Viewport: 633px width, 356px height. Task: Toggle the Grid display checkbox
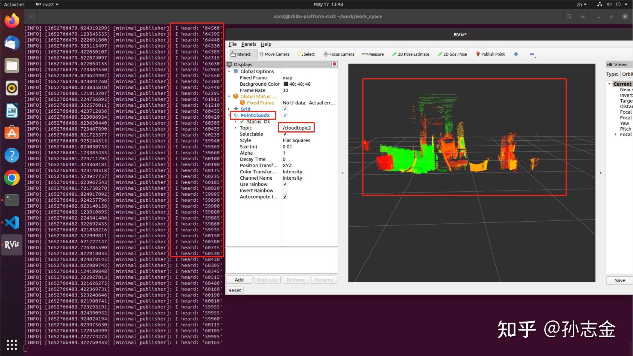tap(285, 109)
